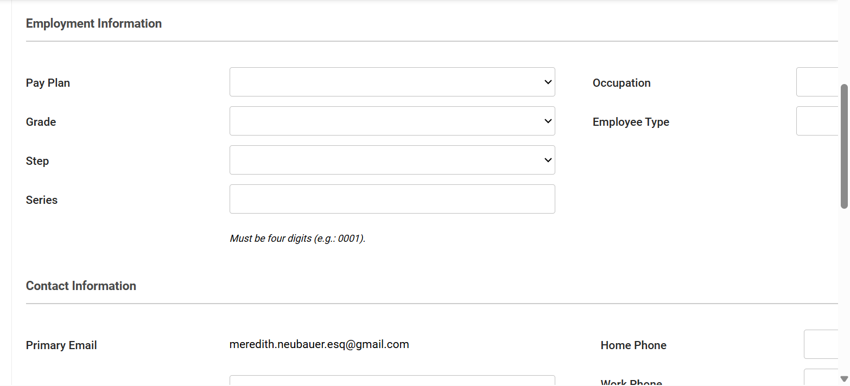Viewport: 850px width, 386px height.
Task: Click the Pay Plan label
Action: click(48, 83)
